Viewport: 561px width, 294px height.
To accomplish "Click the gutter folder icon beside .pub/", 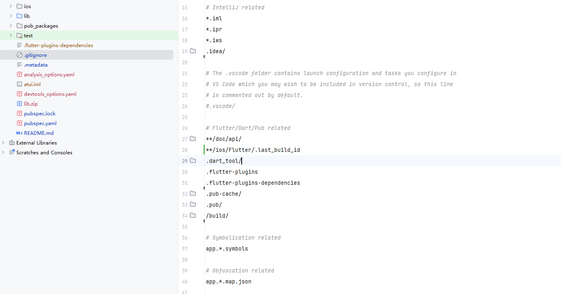I will (x=193, y=205).
